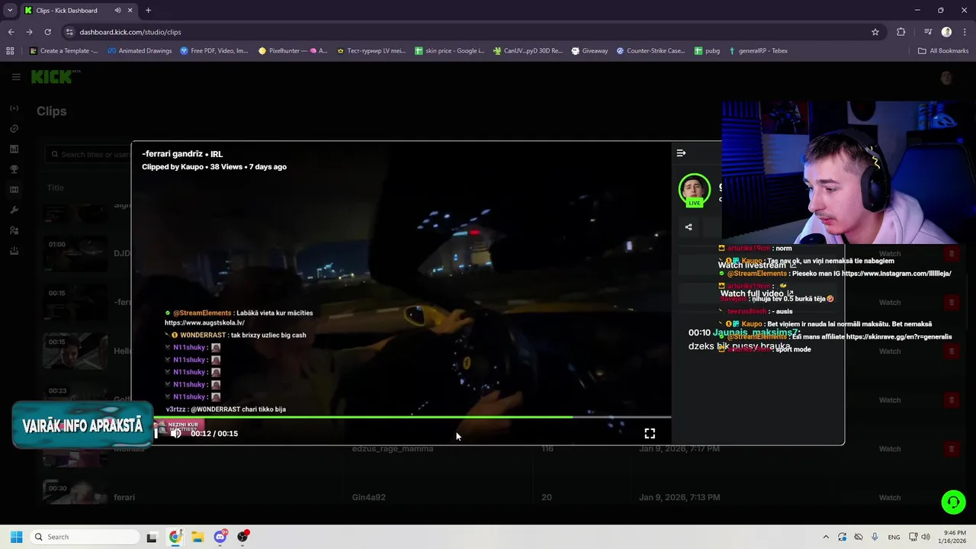Click the share icon in clip panel
The image size is (976, 549).
pos(689,226)
